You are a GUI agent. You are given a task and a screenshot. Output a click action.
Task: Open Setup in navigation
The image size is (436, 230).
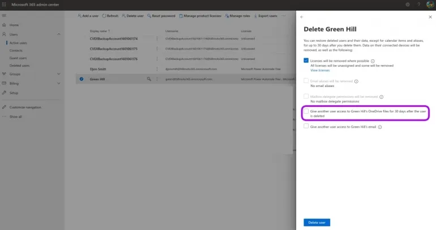14,93
